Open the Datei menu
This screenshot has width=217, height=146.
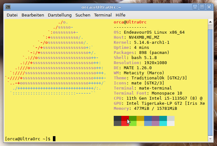click(12, 15)
